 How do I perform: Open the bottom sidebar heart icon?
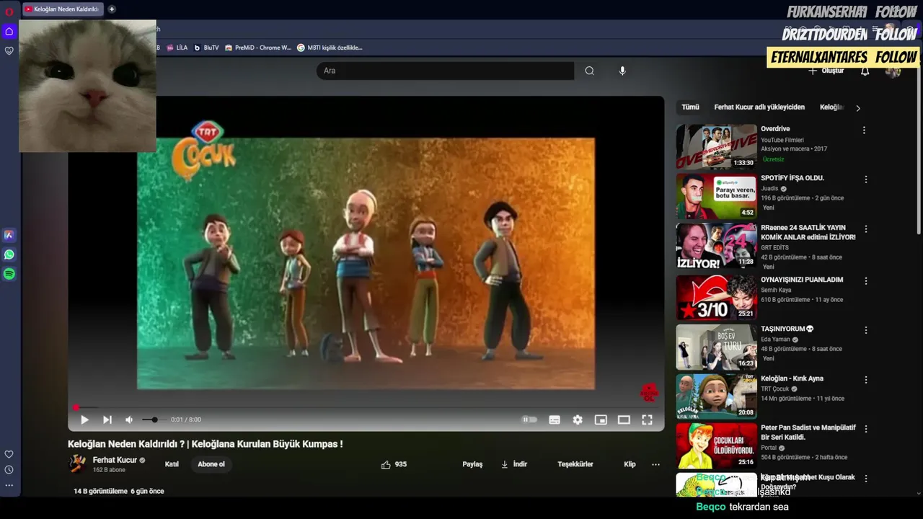pos(9,454)
